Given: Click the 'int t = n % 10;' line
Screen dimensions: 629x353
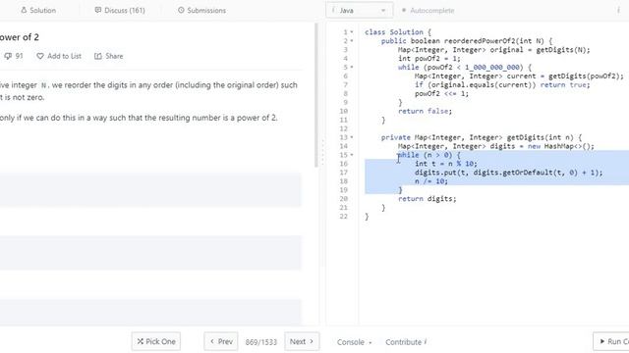Looking at the screenshot, I should click(446, 164).
